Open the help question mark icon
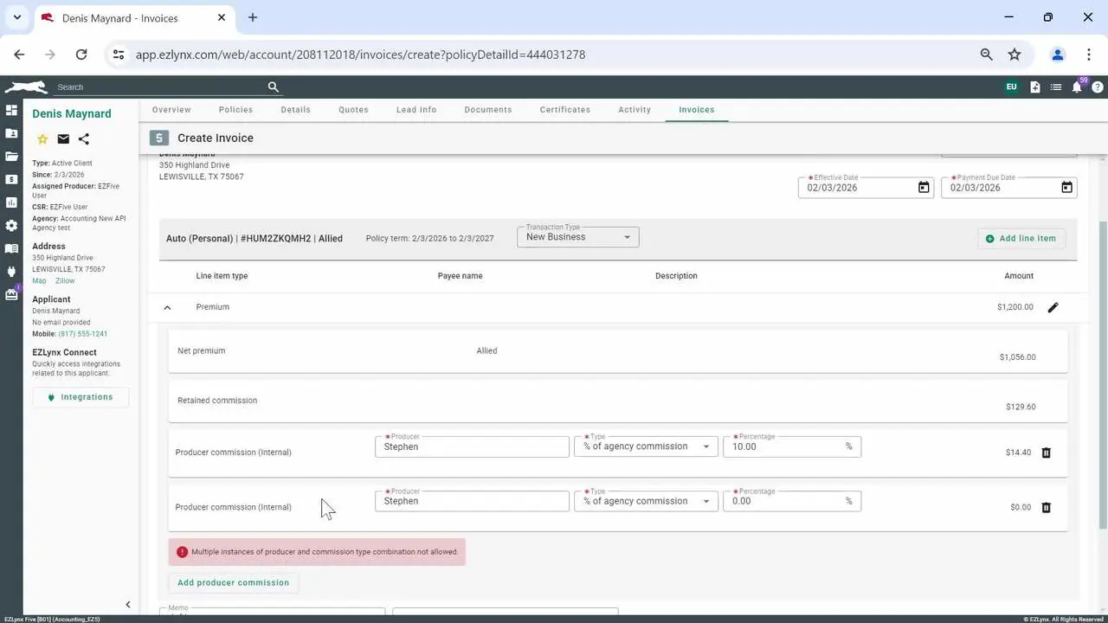 1098,87
